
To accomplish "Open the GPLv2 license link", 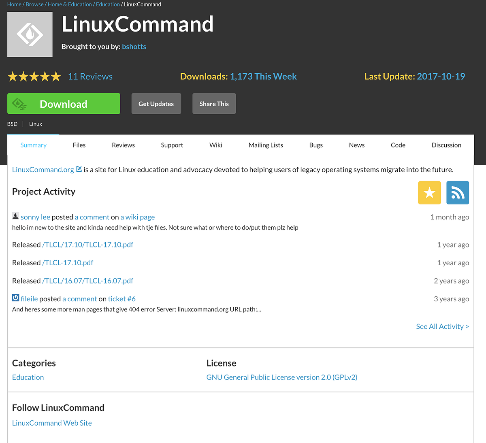I will 282,377.
